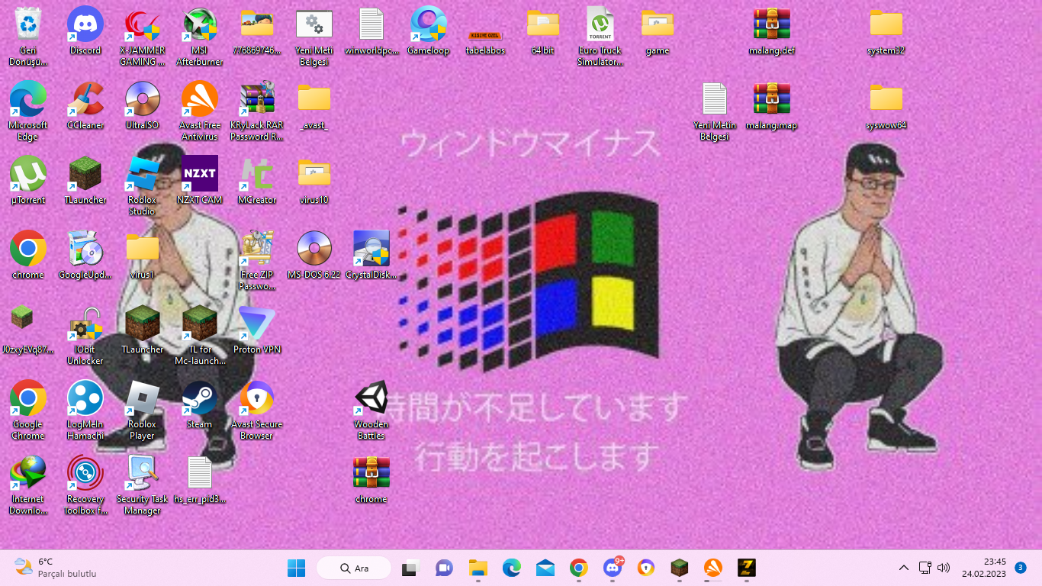Launch the CCleaner shortcut
The height and width of the screenshot is (586, 1042).
85,105
